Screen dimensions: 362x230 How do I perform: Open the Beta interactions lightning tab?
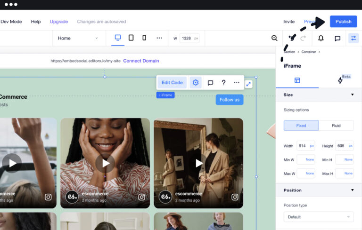pos(340,80)
